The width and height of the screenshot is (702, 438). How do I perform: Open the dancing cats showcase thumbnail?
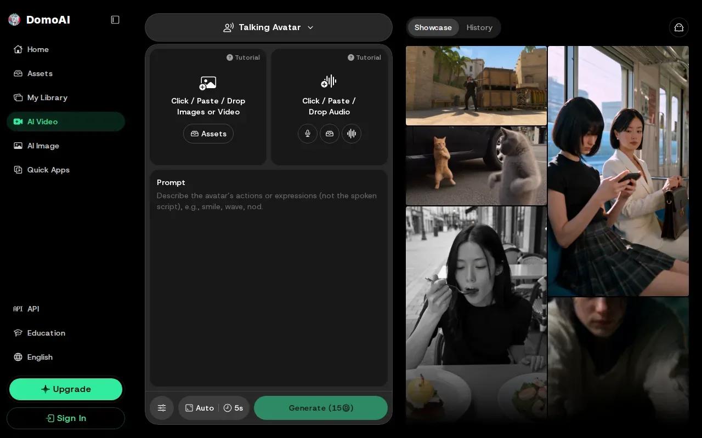coord(476,166)
